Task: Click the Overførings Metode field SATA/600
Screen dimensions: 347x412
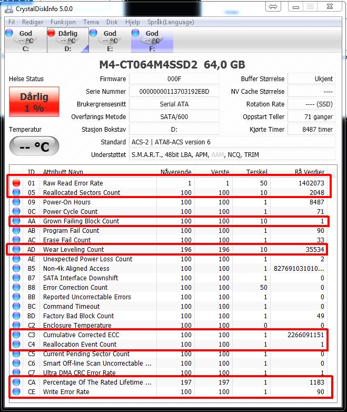Action: [x=174, y=116]
